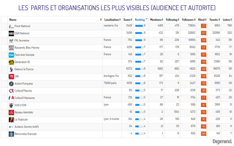Click the GUD LYON name text
The height and width of the screenshot is (146, 234).
[x=20, y=105]
